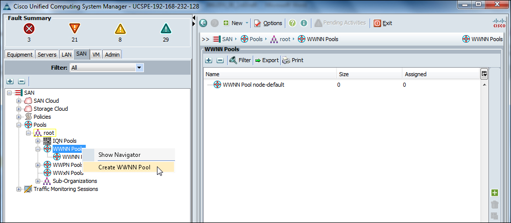Screen dimensions: 511x223
Task: Collapse the Pools node
Action: 19,125
